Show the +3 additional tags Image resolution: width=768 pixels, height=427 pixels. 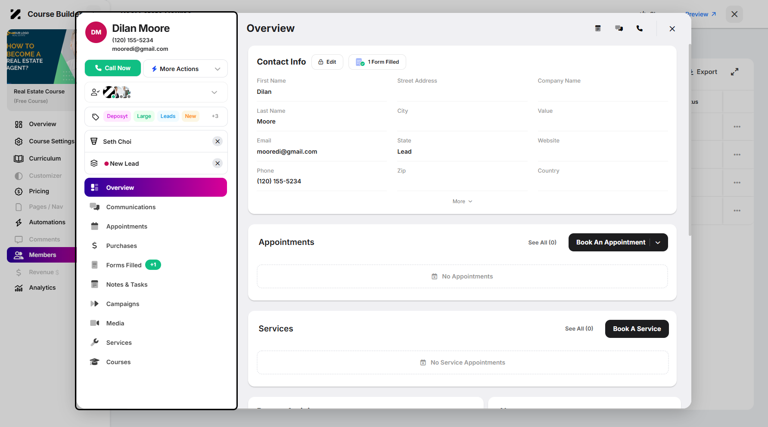click(215, 116)
